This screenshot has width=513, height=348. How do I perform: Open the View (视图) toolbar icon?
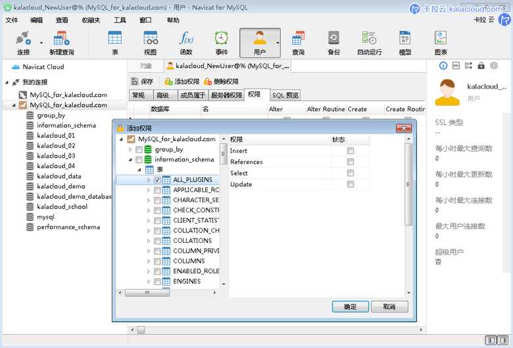point(151,43)
